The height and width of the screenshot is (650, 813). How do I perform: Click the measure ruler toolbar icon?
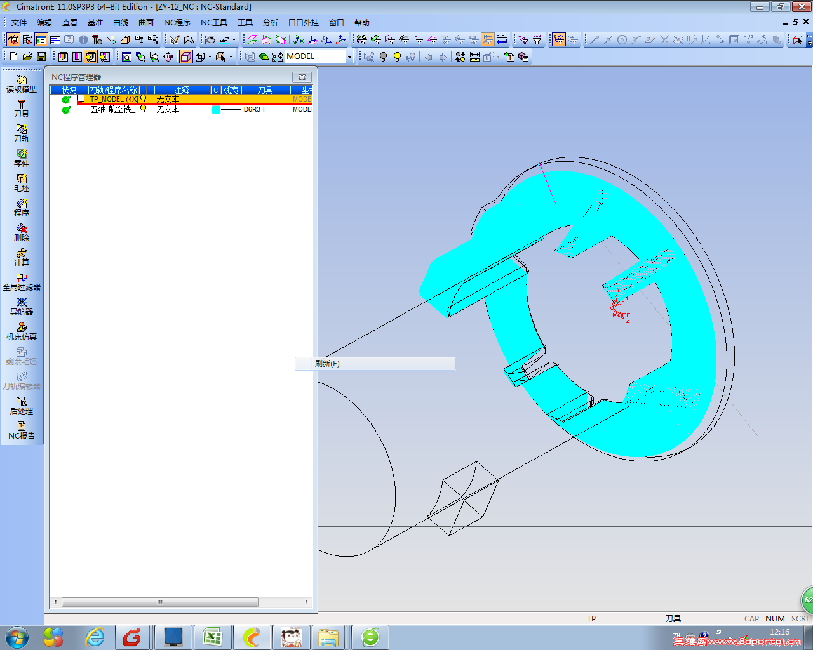pyautogui.click(x=474, y=56)
